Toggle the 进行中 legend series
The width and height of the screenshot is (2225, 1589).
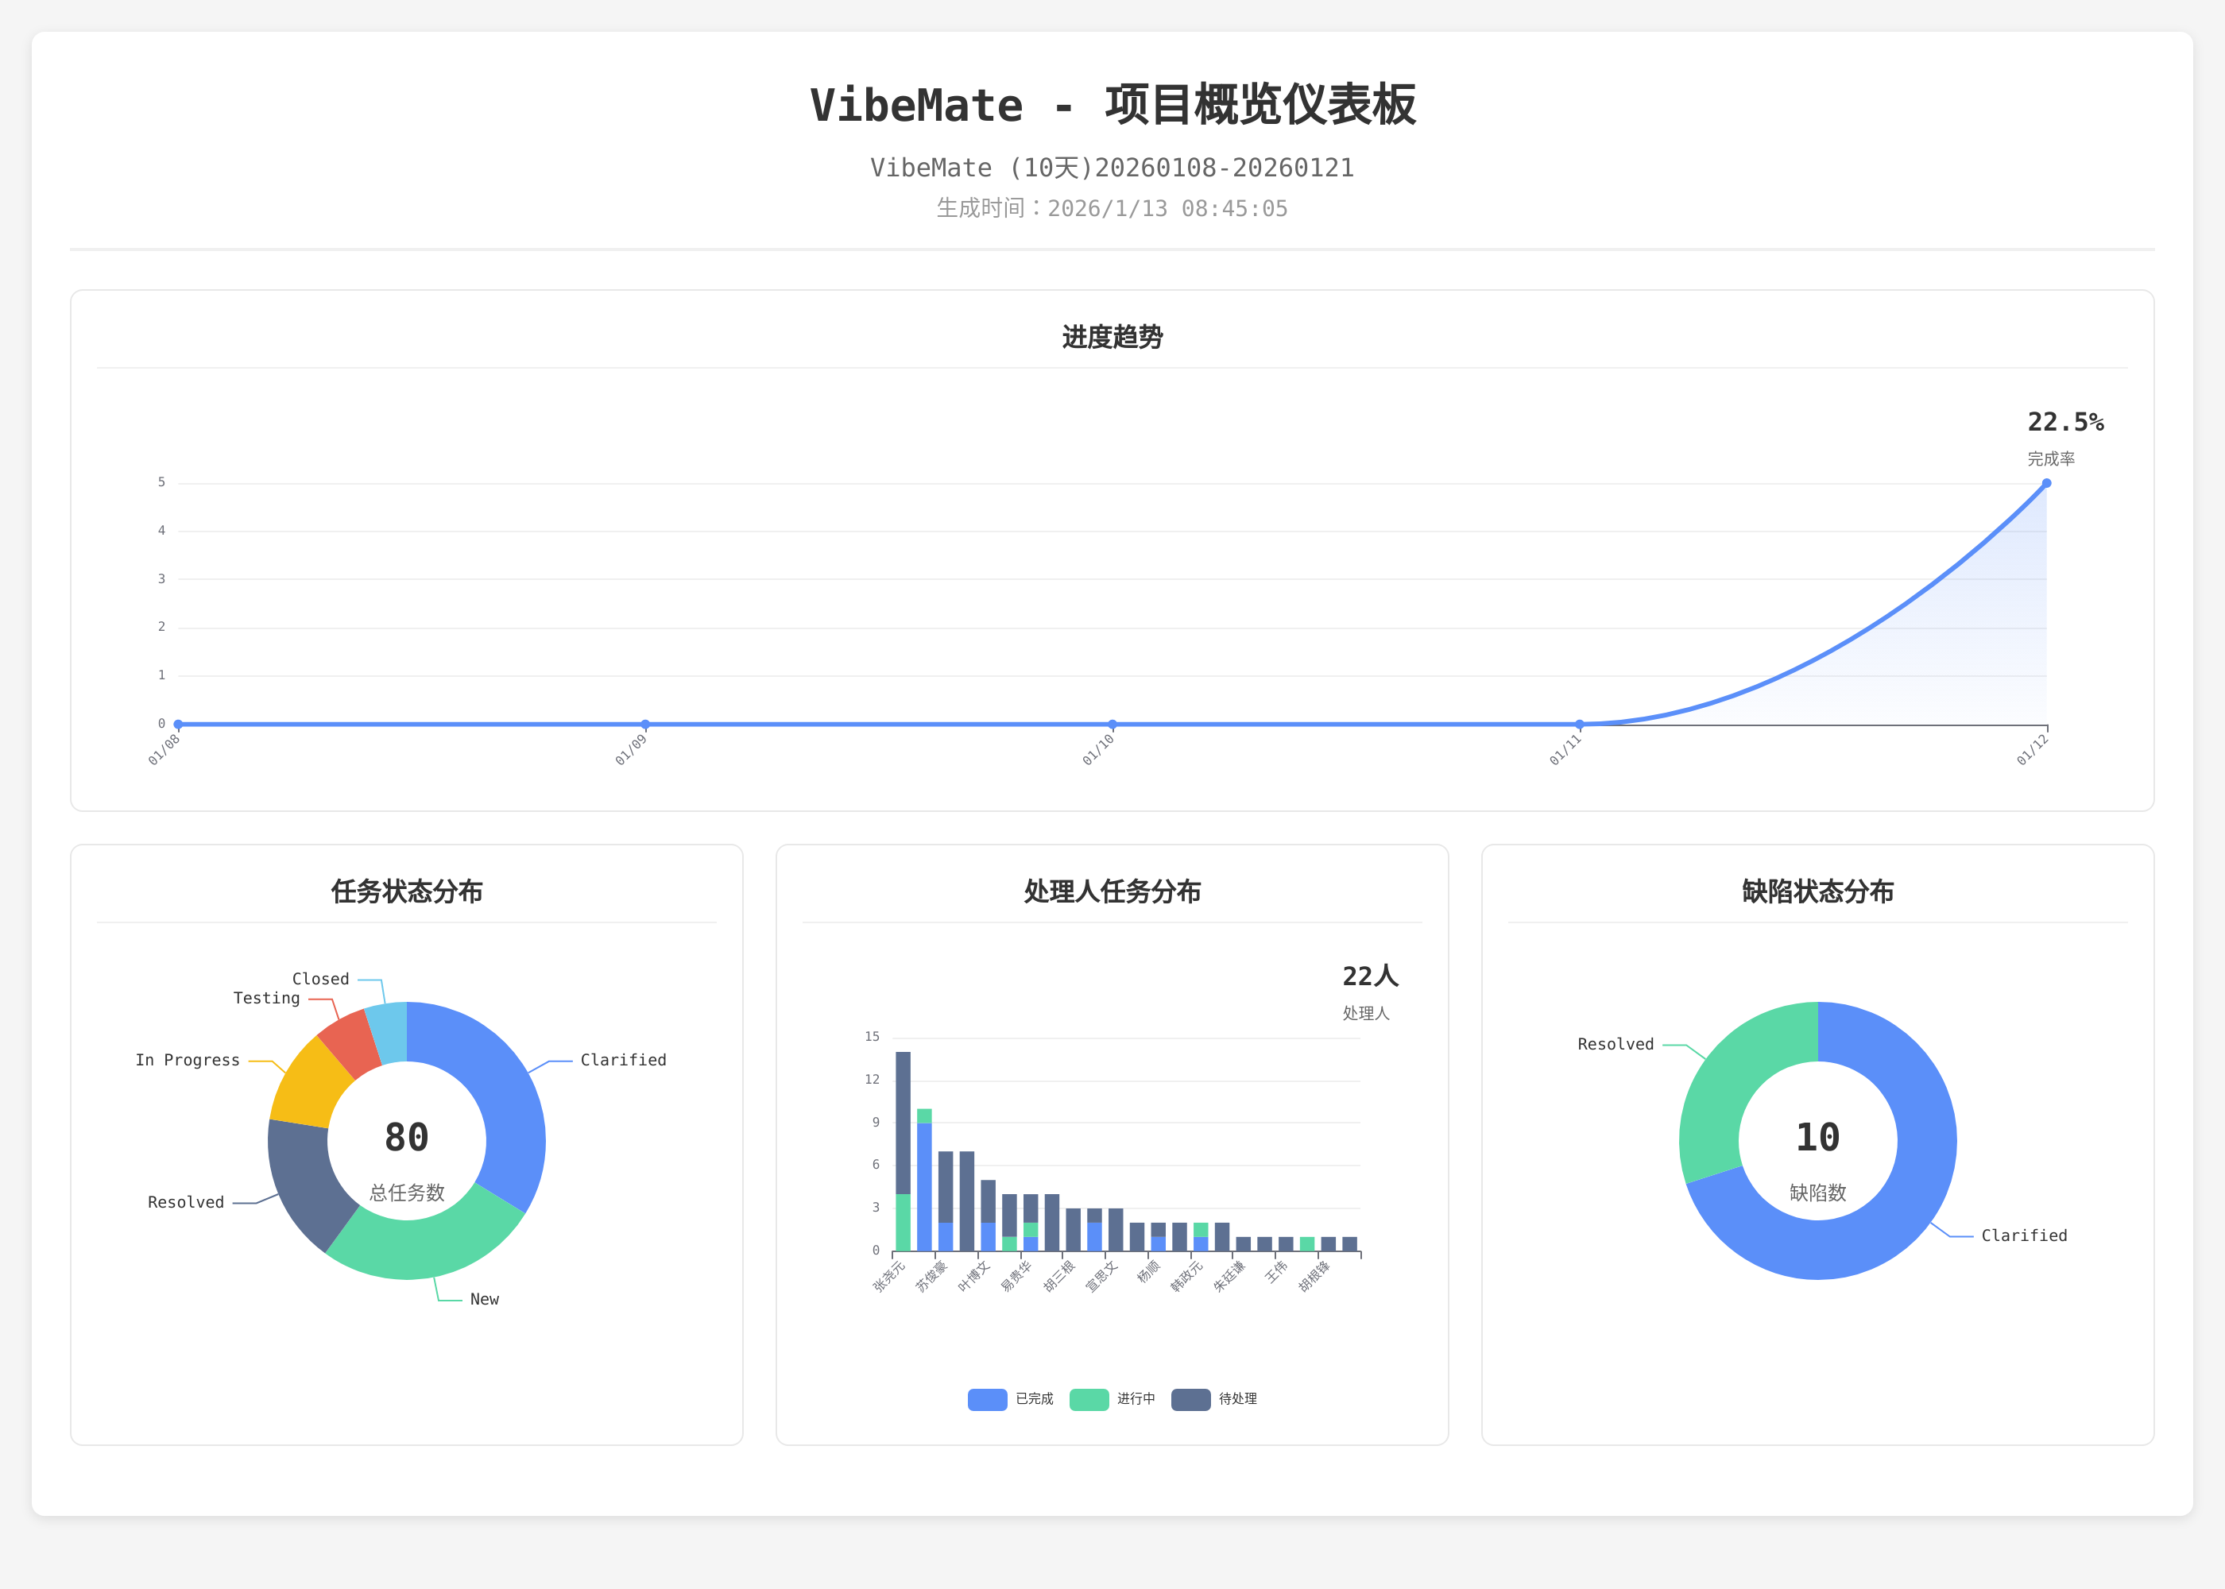point(1135,1399)
